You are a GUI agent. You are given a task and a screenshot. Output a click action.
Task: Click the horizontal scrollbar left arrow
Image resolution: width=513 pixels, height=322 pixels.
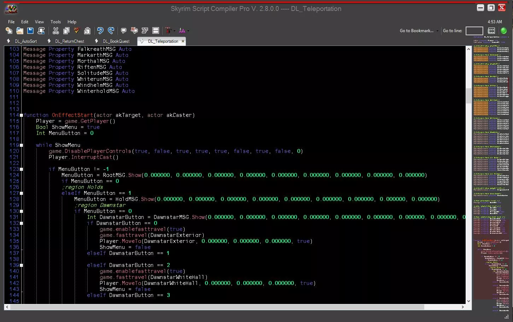[x=7, y=307]
